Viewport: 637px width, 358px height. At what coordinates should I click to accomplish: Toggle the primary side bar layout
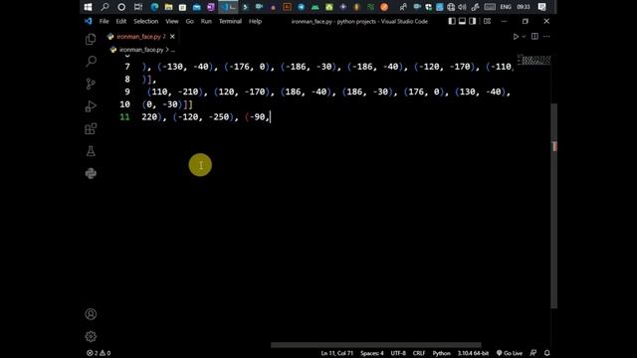(452, 21)
